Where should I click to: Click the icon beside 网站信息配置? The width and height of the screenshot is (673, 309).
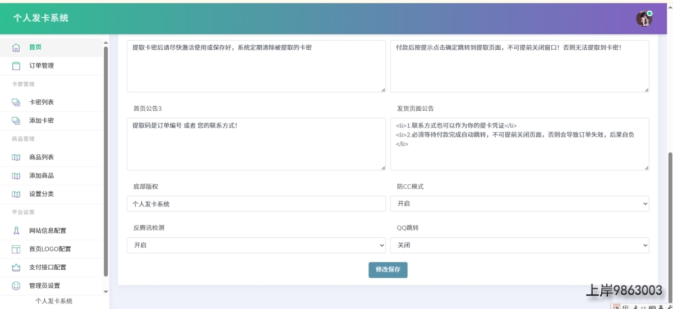click(x=16, y=231)
